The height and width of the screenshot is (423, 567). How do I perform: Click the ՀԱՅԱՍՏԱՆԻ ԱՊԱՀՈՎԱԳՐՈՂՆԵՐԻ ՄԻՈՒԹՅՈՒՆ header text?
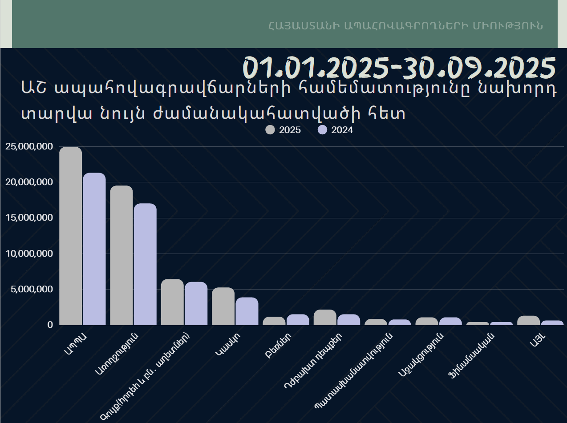[405, 25]
